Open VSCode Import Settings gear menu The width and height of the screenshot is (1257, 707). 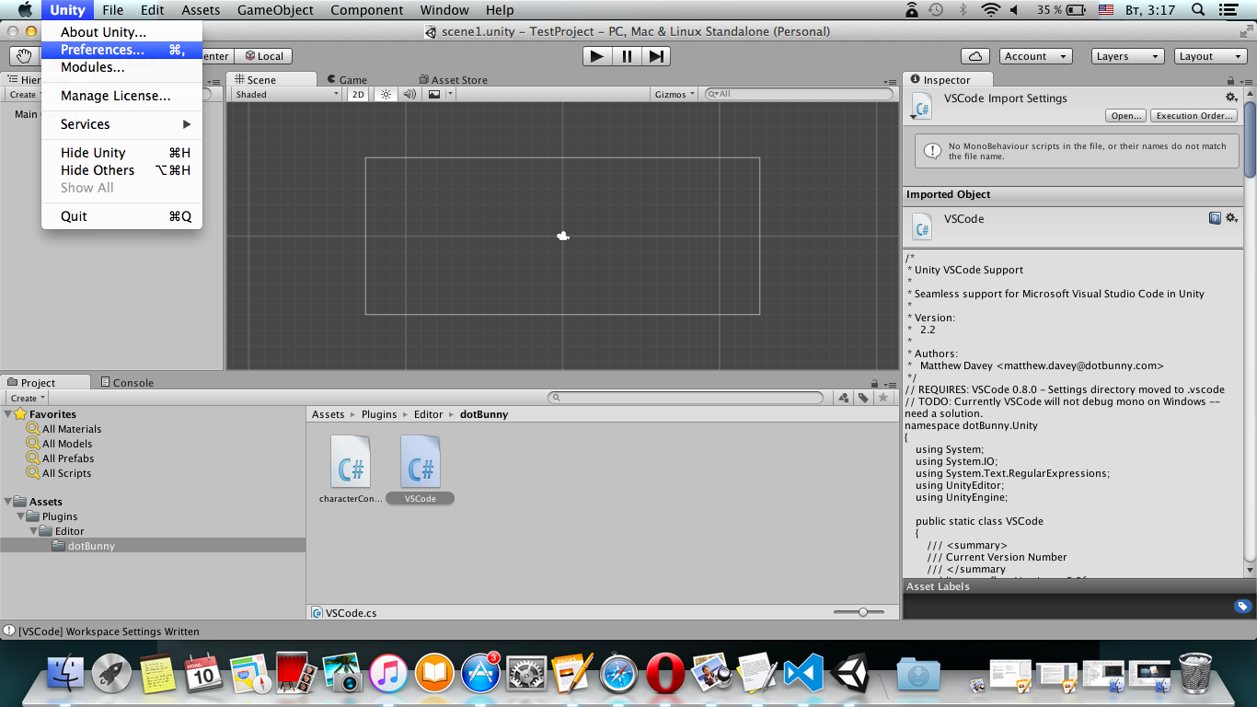[1231, 98]
